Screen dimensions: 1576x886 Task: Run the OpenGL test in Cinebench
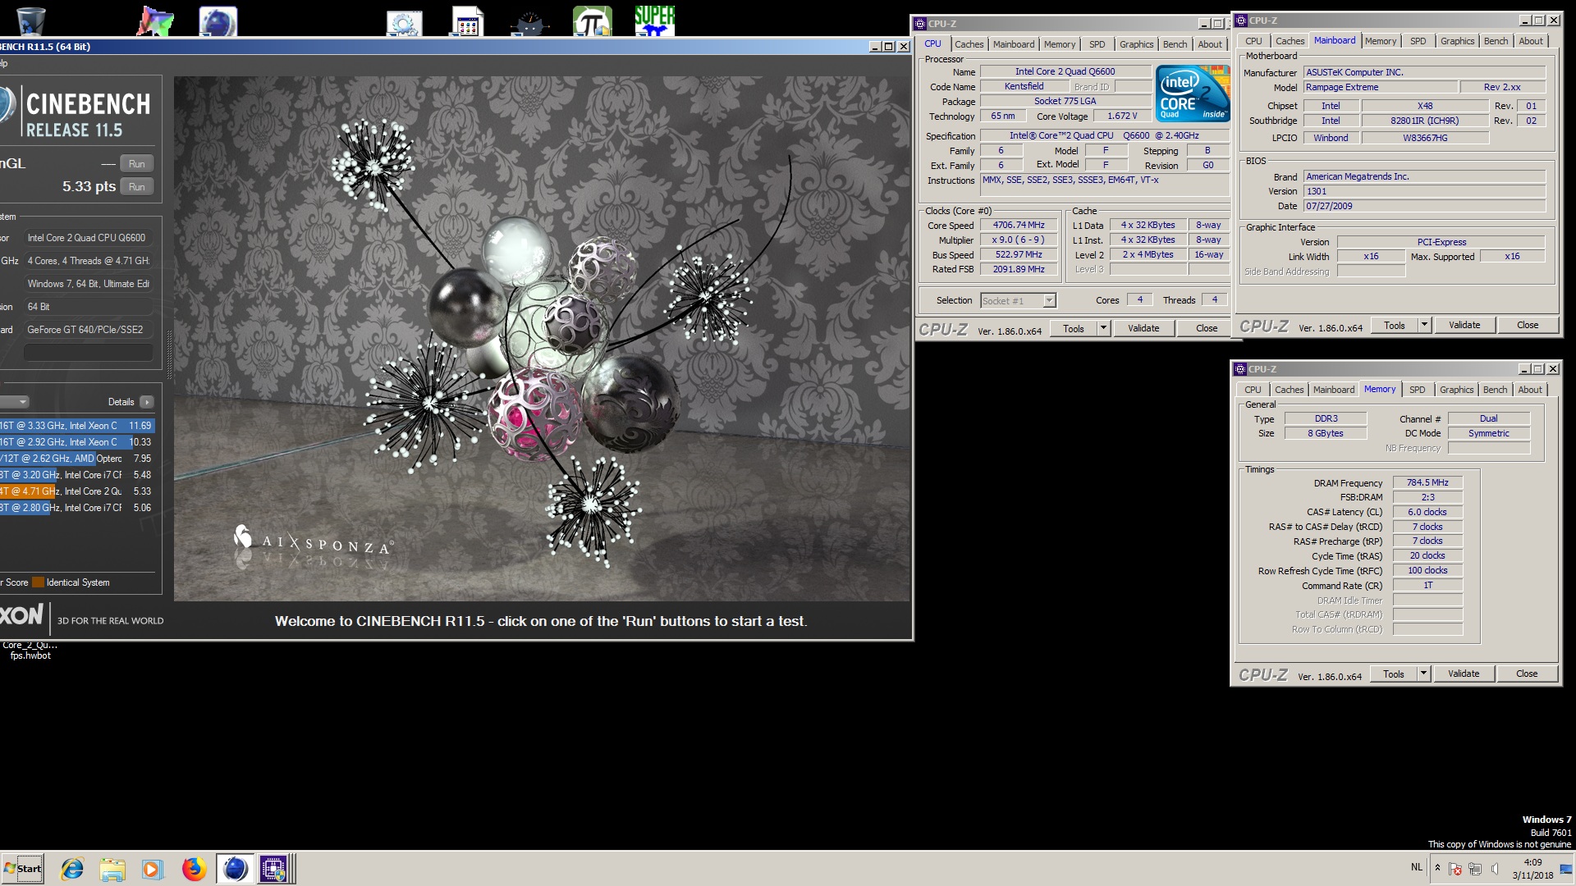click(x=136, y=164)
